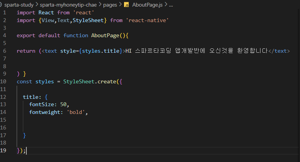Click line number 1 in gutter
300x162 pixels.
5,13
